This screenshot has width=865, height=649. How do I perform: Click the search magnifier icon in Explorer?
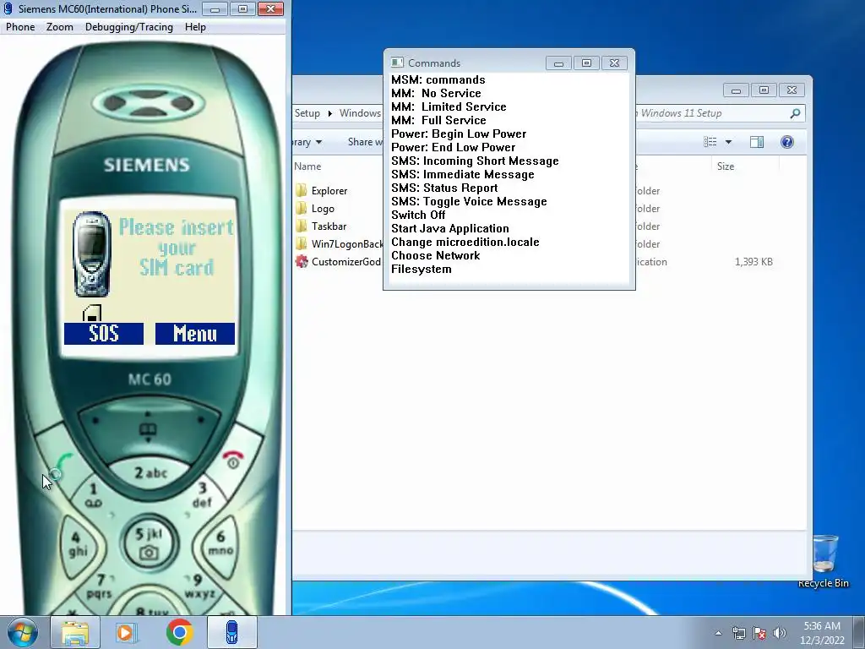click(795, 113)
